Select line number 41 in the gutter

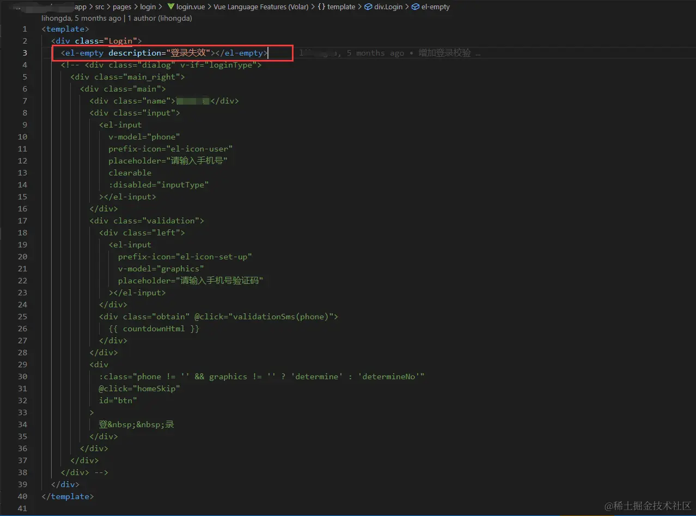(22, 508)
